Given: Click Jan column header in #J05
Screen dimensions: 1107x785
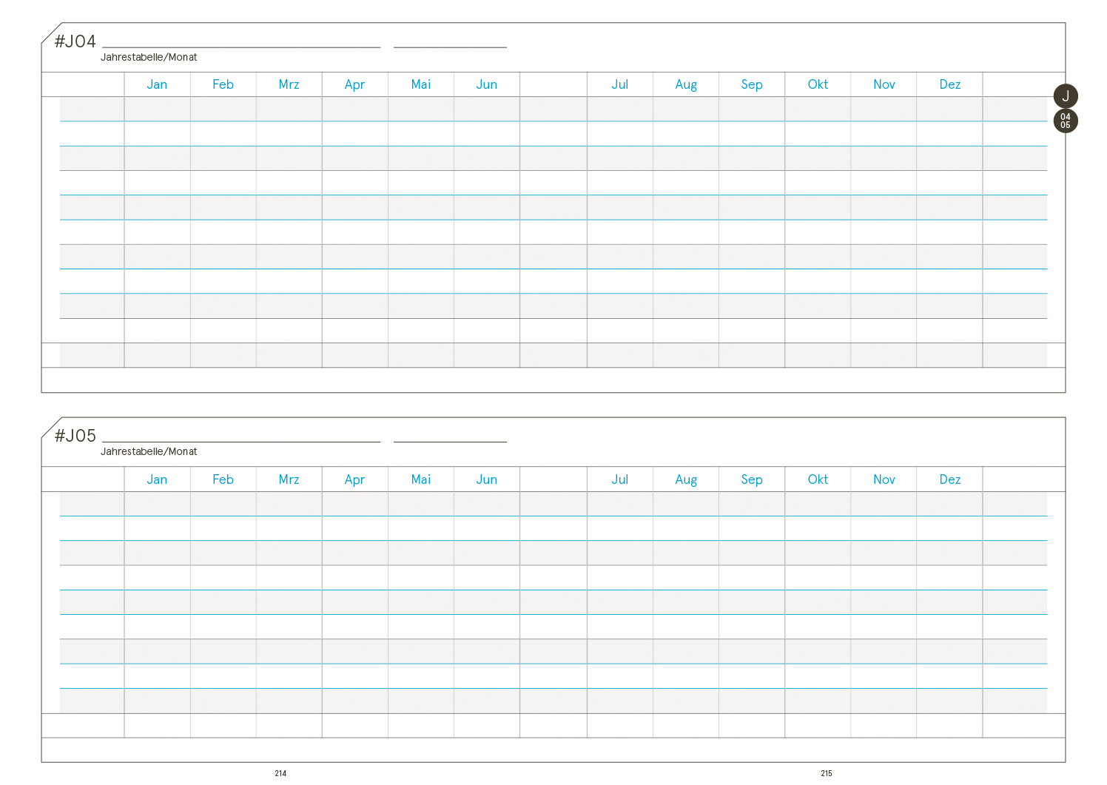Looking at the screenshot, I should (x=157, y=479).
